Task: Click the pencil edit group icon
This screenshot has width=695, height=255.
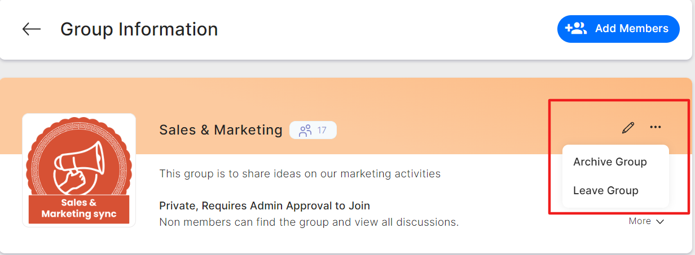Action: [x=628, y=128]
